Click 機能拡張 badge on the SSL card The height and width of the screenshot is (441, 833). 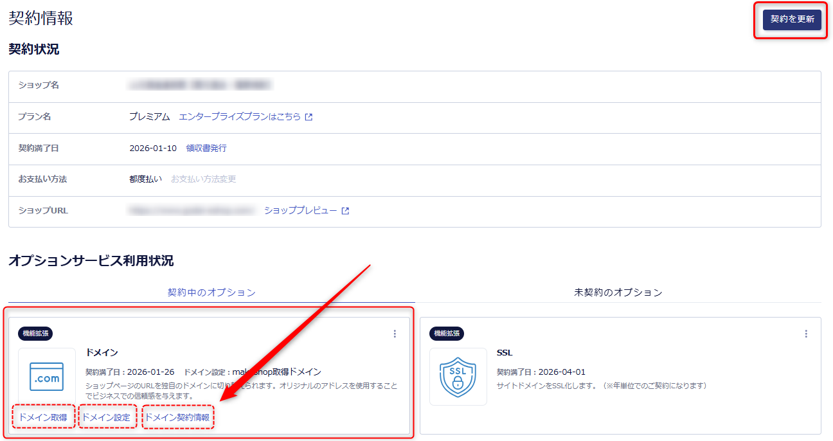pyautogui.click(x=447, y=334)
